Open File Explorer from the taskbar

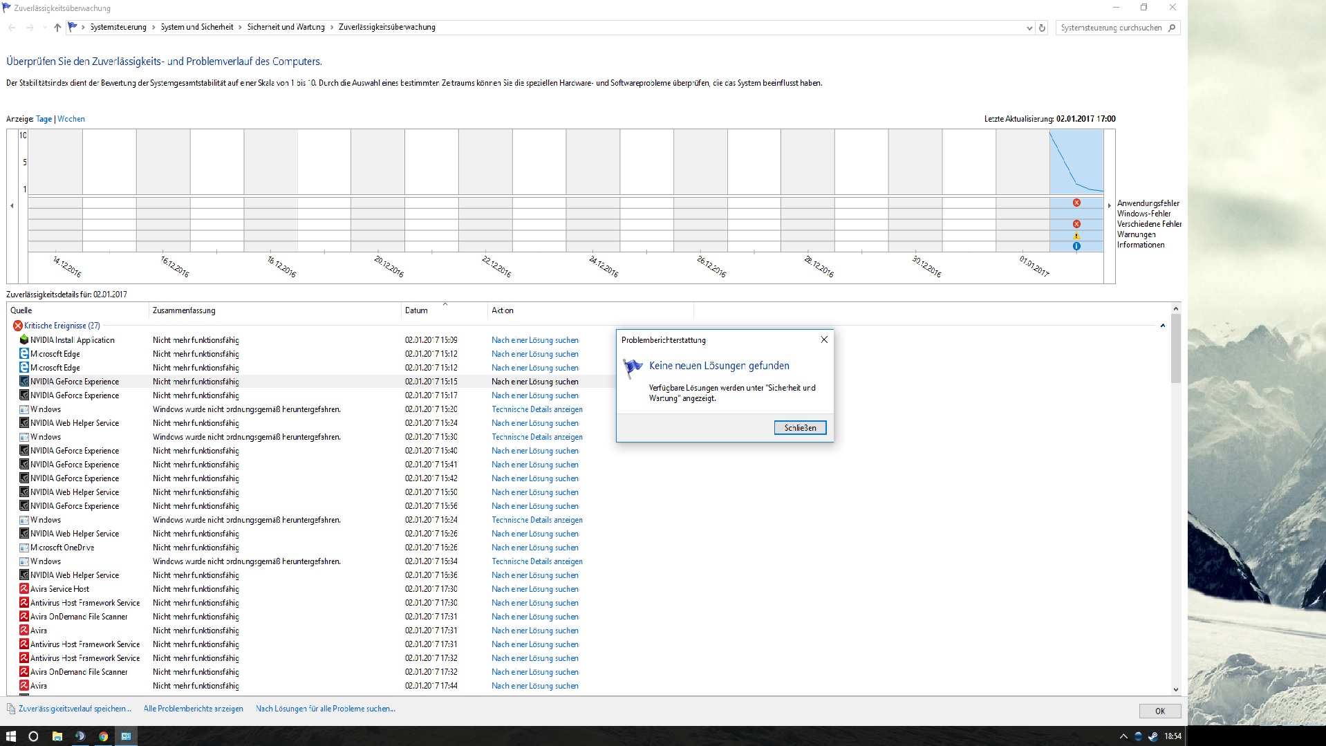coord(57,736)
